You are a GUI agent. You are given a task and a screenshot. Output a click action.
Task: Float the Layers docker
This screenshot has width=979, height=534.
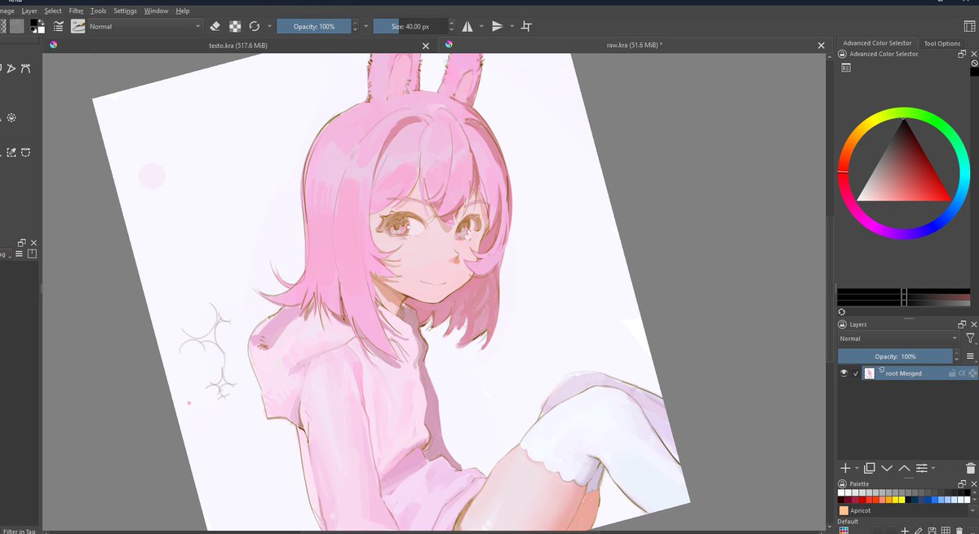tap(962, 324)
